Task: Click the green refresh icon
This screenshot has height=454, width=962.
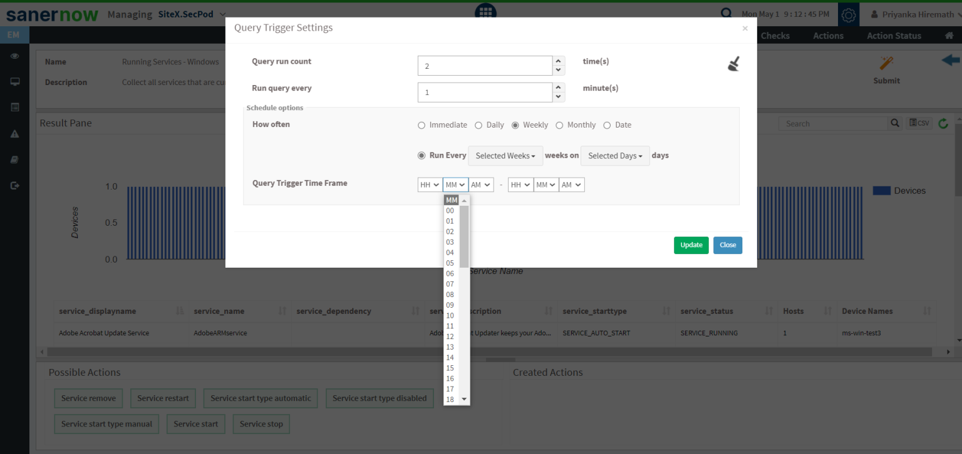Action: click(943, 124)
